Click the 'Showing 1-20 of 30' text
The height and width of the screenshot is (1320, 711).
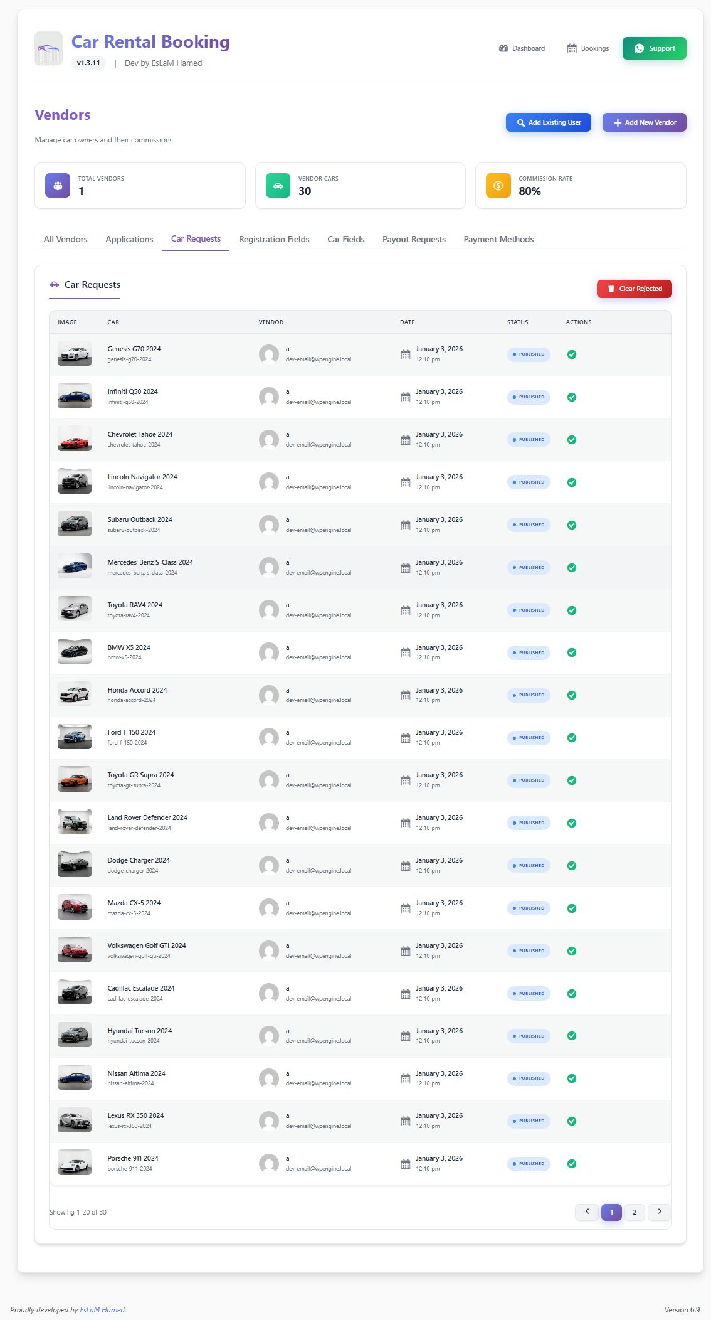click(78, 1212)
